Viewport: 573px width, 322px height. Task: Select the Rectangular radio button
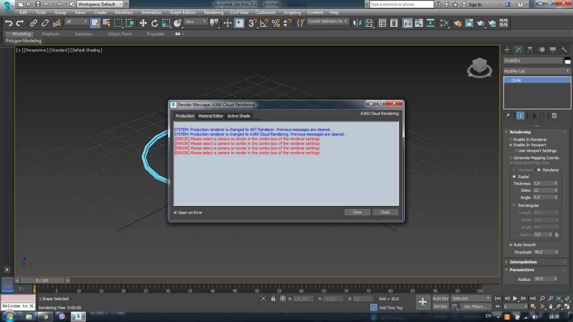coord(514,205)
